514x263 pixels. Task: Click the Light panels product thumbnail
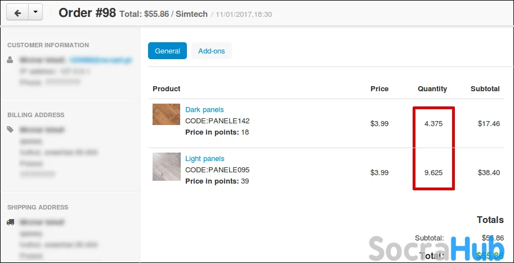click(166, 167)
